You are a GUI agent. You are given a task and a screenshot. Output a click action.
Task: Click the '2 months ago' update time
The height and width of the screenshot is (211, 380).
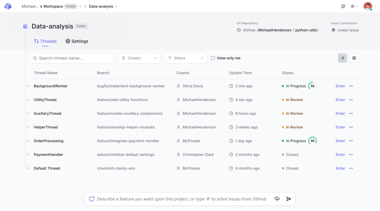(x=248, y=155)
